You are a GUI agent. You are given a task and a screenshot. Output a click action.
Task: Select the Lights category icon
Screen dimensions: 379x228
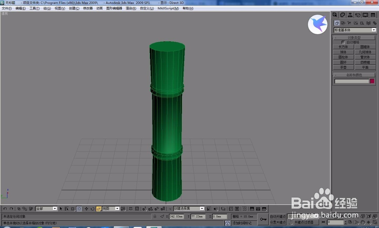[x=349, y=23]
